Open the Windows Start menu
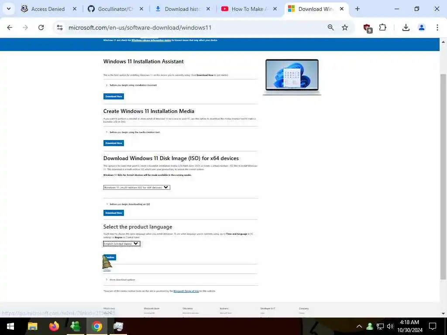447x335 pixels. coord(10,326)
